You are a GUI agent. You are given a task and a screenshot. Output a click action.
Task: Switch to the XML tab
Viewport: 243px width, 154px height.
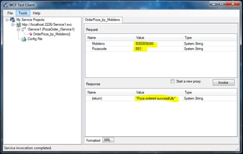107,140
